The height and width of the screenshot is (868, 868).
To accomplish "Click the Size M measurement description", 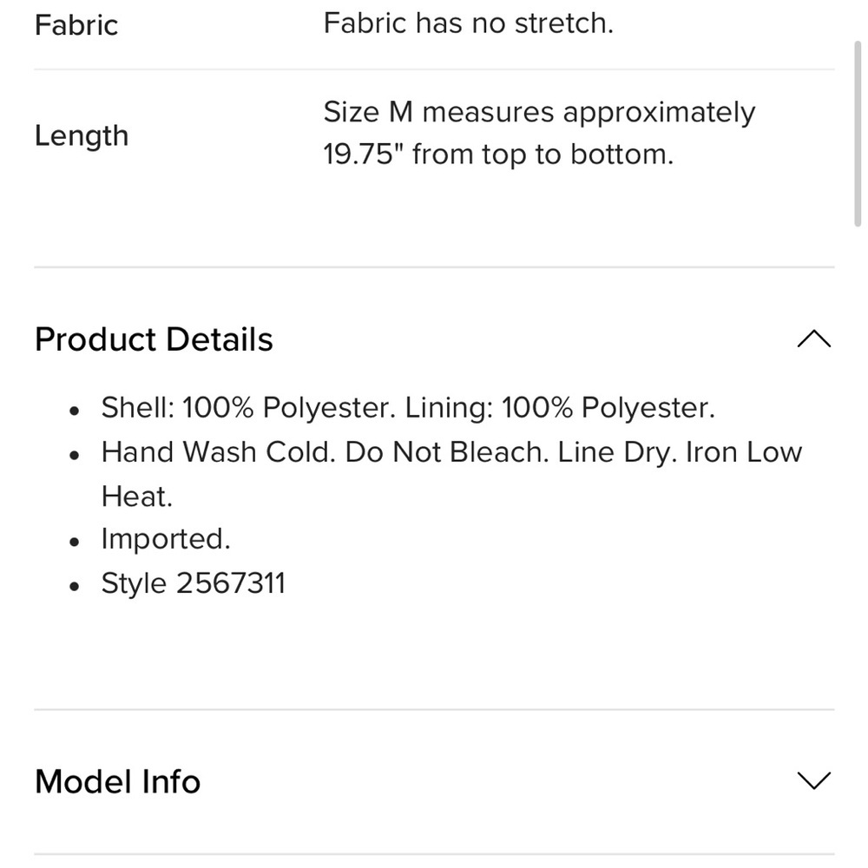I will [539, 133].
